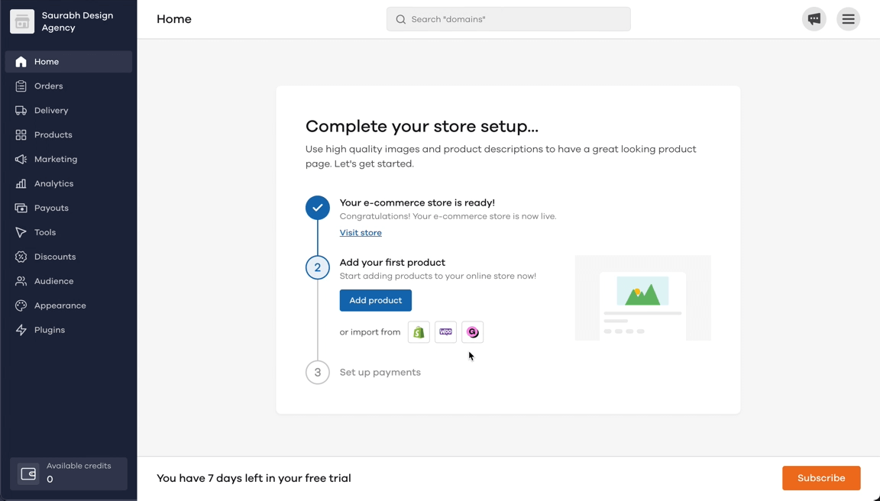The width and height of the screenshot is (880, 501).
Task: View store Analytics
Action: coord(53,183)
